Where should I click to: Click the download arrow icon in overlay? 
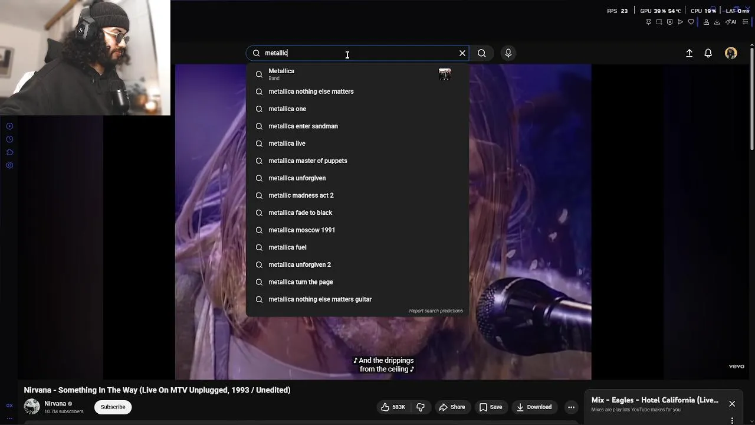coord(717,22)
